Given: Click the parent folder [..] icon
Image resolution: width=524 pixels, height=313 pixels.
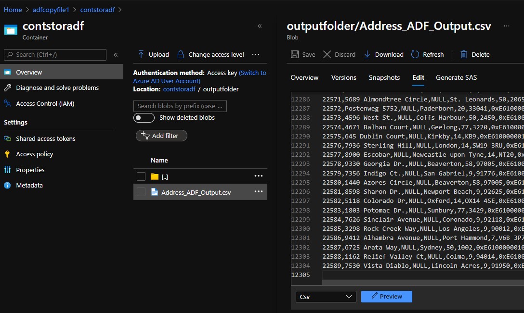Looking at the screenshot, I should tap(155, 176).
